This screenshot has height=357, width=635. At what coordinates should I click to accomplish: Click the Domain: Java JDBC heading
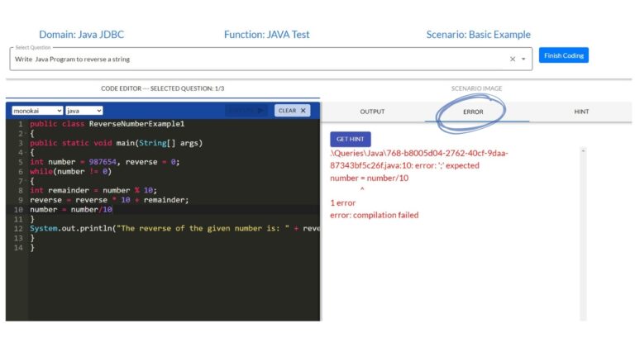(x=81, y=35)
